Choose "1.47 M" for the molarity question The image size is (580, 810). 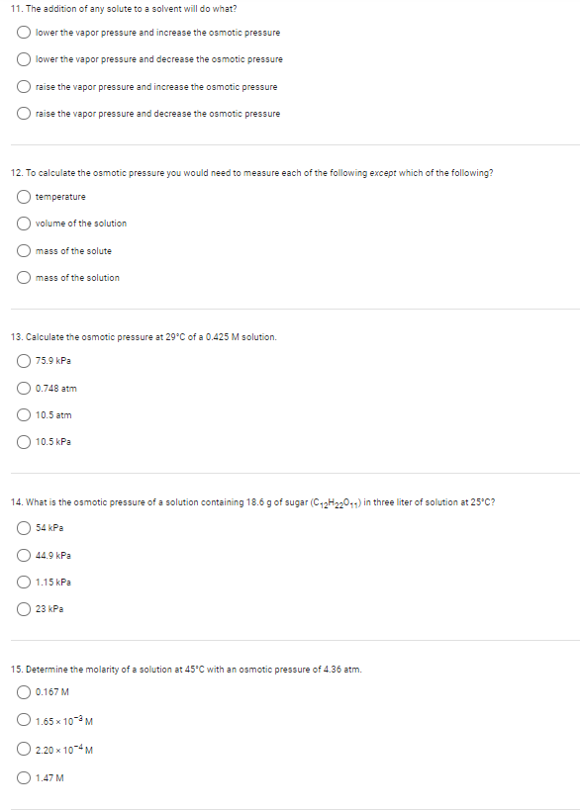[x=22, y=777]
